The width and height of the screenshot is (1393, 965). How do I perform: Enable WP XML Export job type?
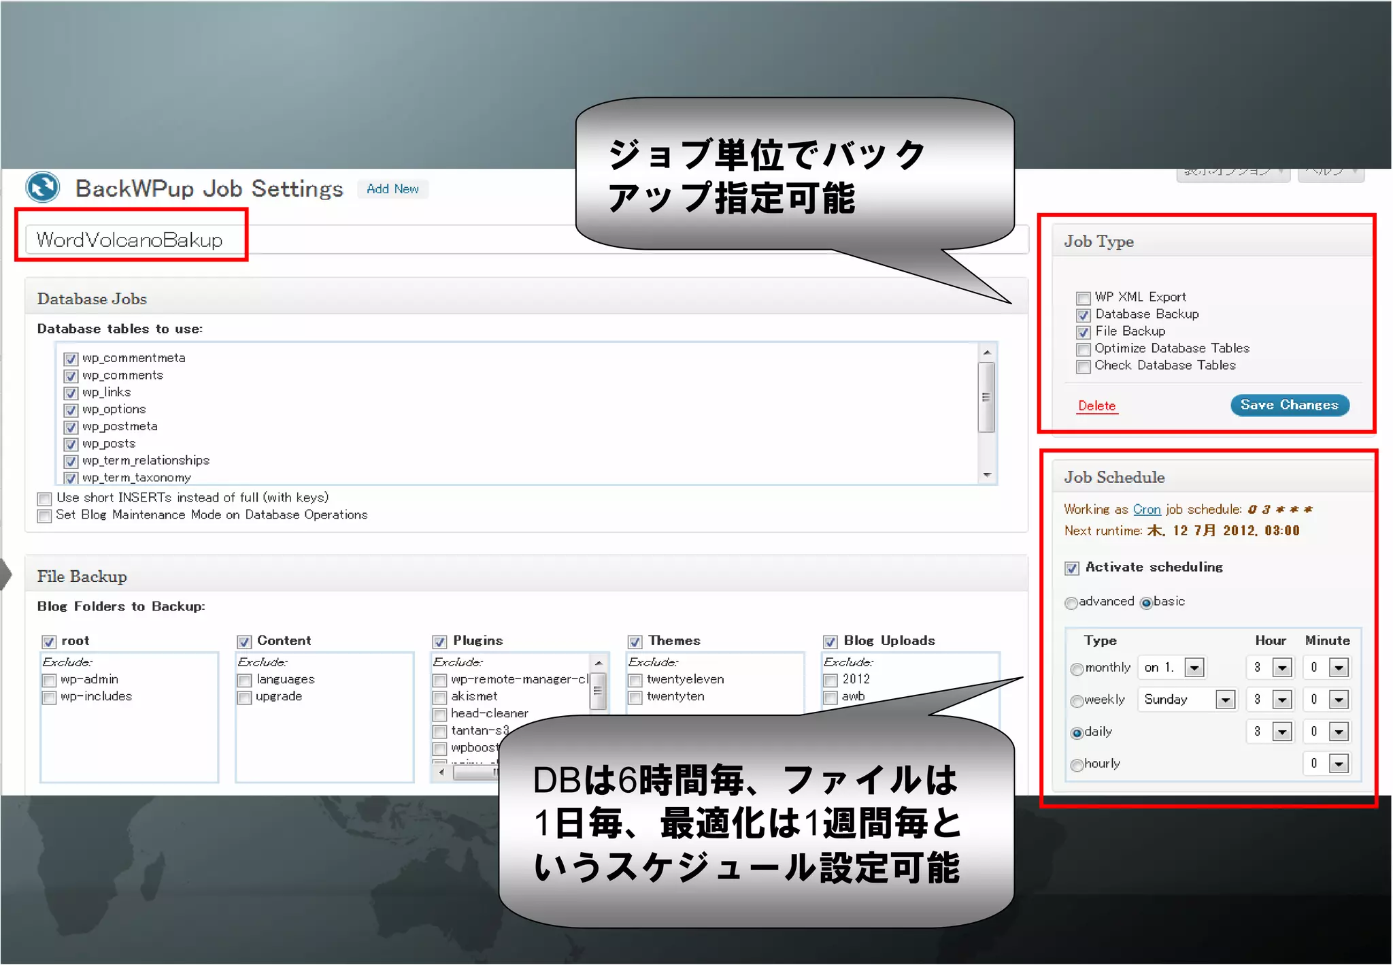1084,298
